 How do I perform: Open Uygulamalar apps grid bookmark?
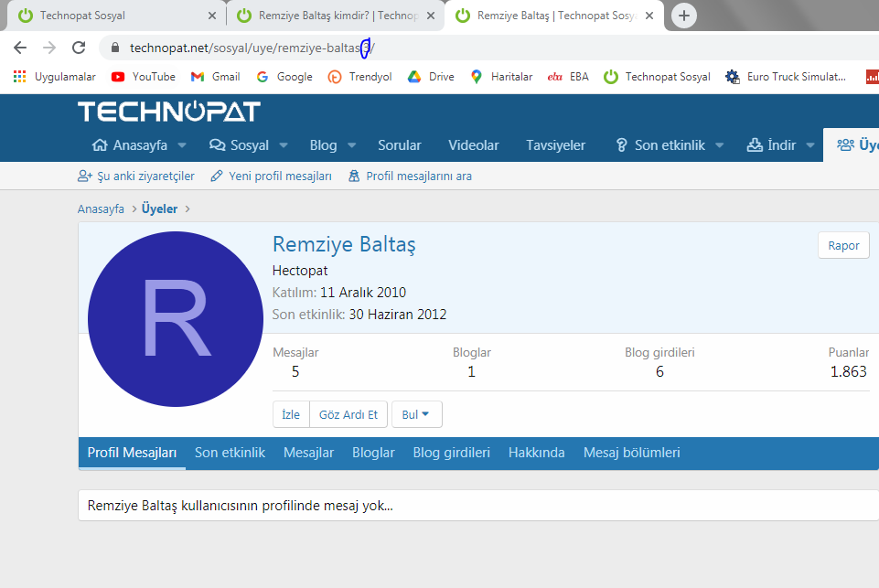click(x=54, y=77)
